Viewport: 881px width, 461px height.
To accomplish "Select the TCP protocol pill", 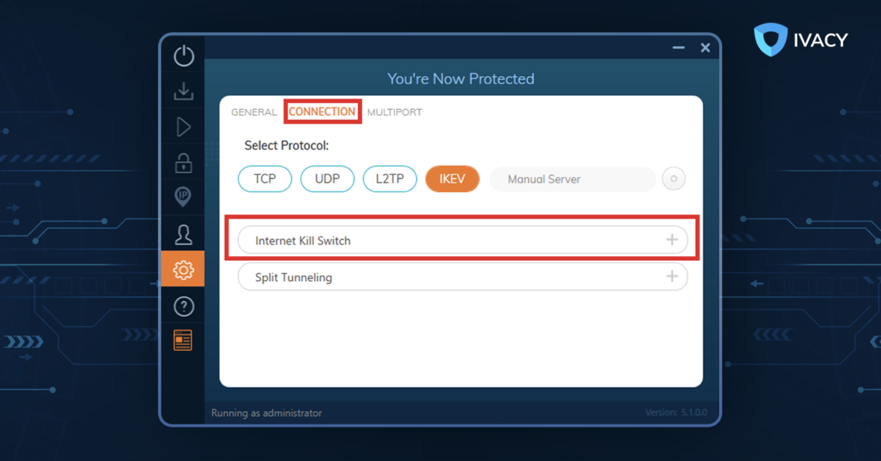I will 264,179.
